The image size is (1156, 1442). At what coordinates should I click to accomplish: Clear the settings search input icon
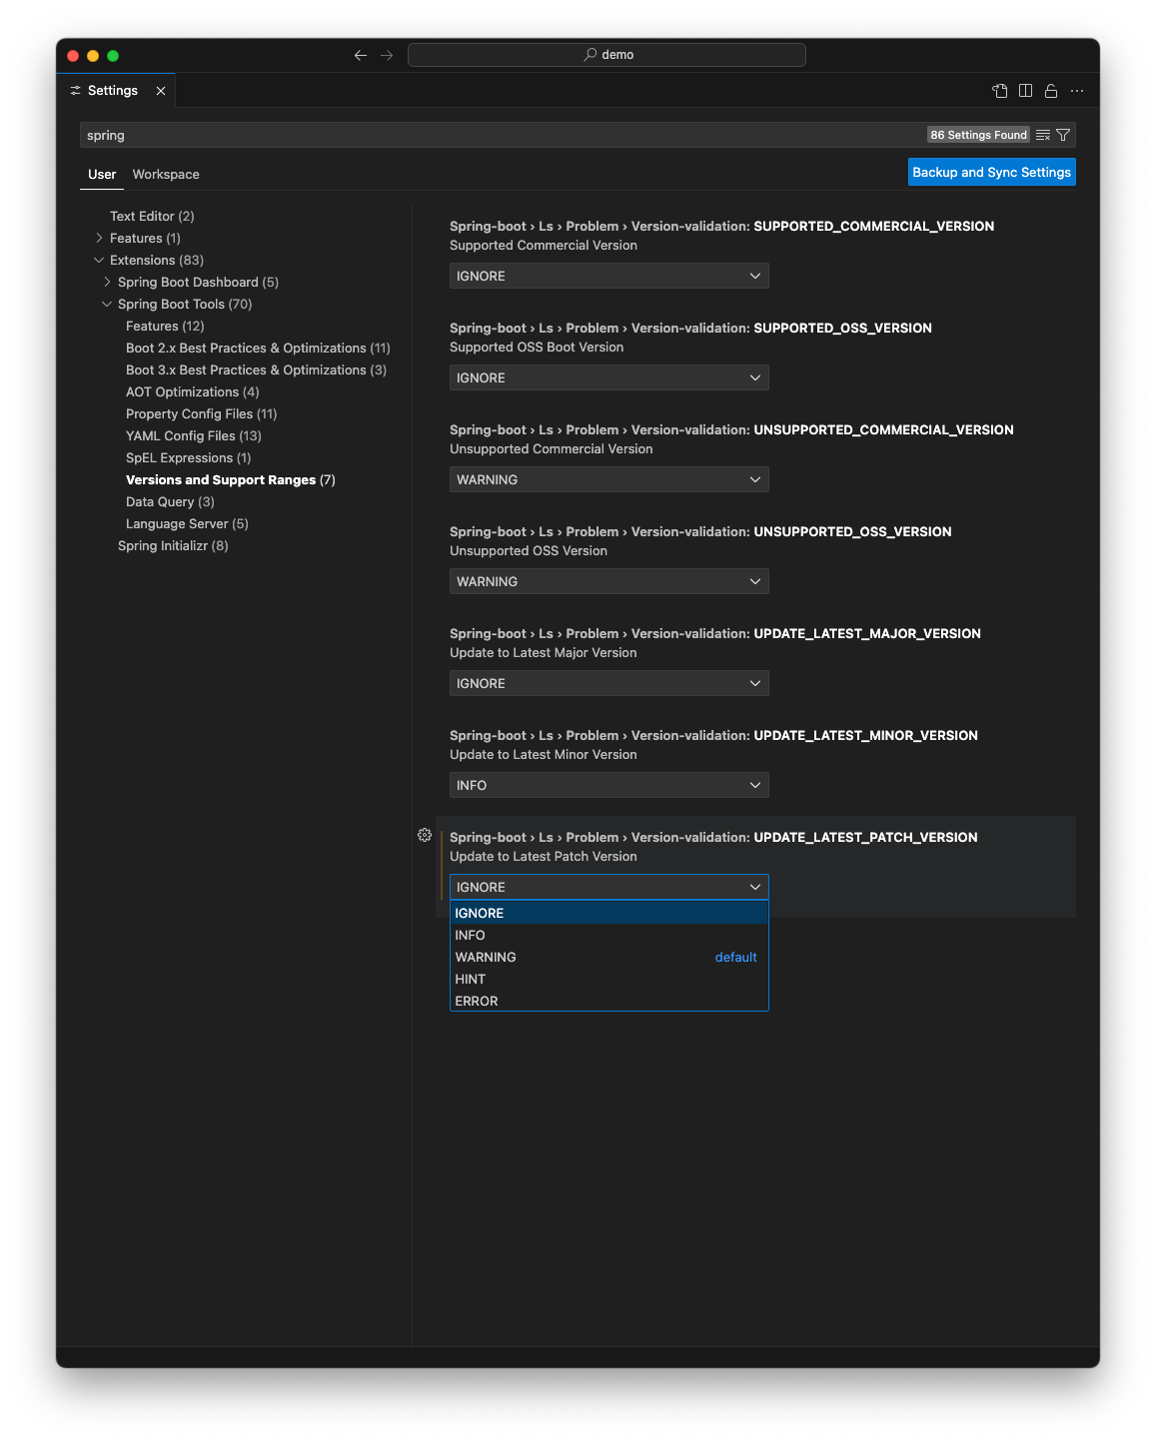point(1043,135)
